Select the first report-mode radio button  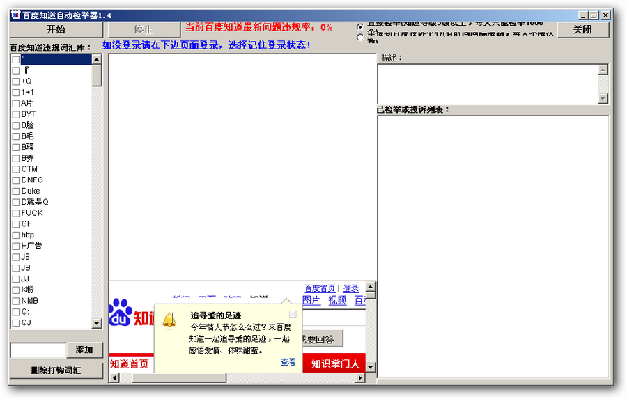(x=360, y=26)
